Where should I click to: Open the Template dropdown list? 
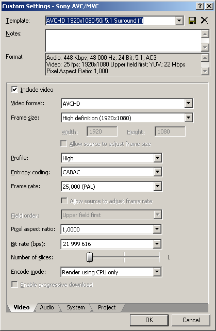tap(179, 21)
